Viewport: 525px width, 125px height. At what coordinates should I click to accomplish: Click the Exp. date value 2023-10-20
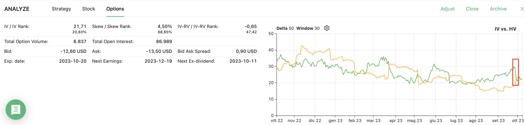tap(73, 61)
